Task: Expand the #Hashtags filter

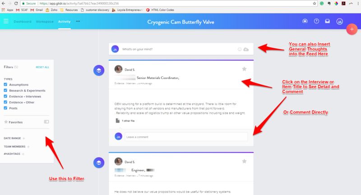Action: tap(23, 154)
